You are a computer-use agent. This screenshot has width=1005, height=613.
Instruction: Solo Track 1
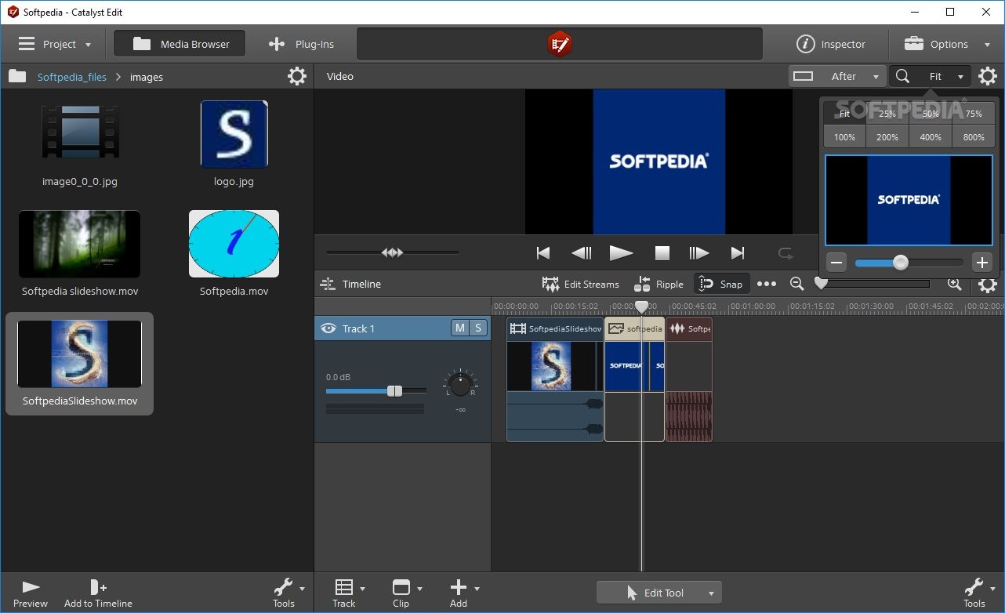[478, 328]
